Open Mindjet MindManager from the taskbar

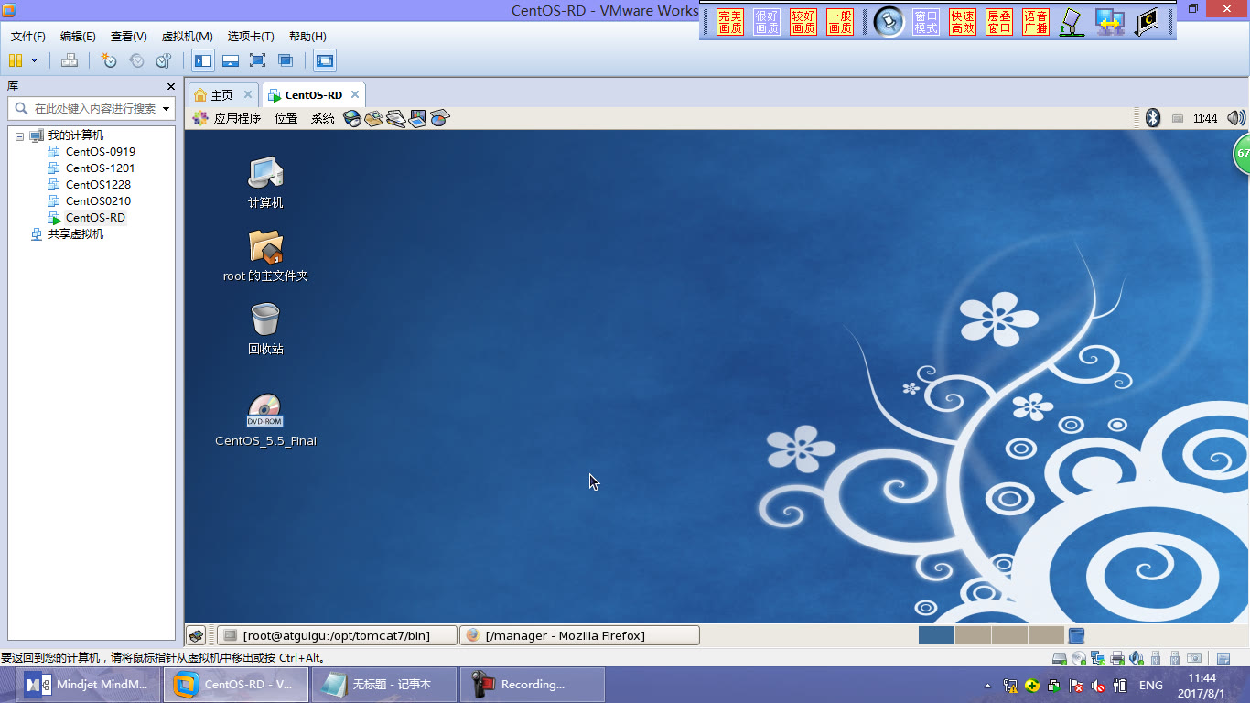point(88,685)
